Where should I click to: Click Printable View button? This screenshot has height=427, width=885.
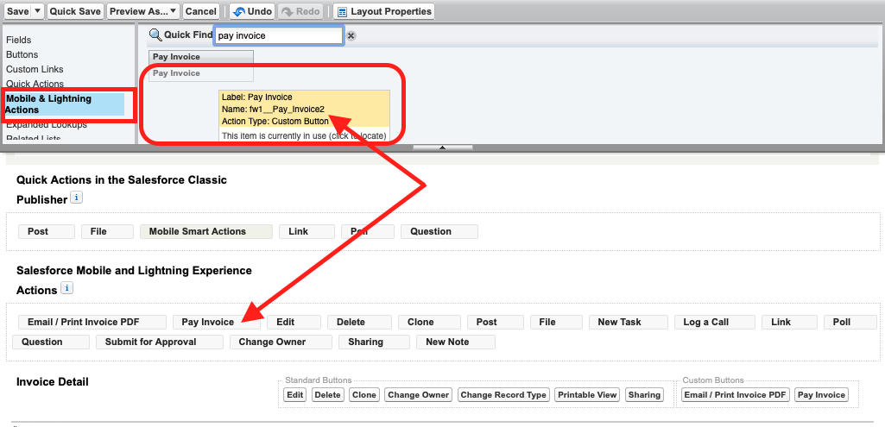pos(588,395)
